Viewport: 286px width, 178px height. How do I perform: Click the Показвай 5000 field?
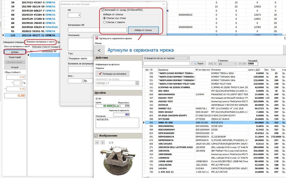pos(253,64)
